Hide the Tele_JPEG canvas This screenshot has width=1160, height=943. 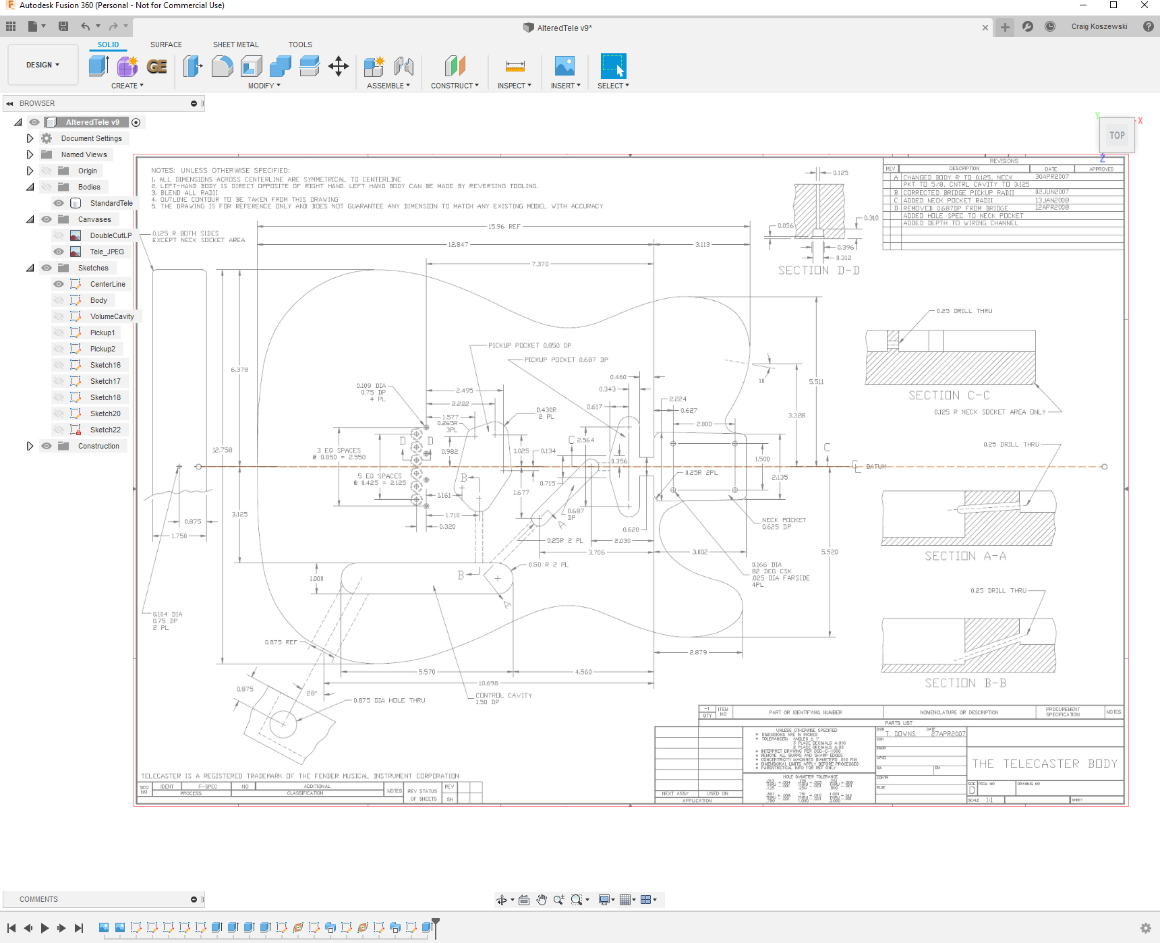coord(59,252)
